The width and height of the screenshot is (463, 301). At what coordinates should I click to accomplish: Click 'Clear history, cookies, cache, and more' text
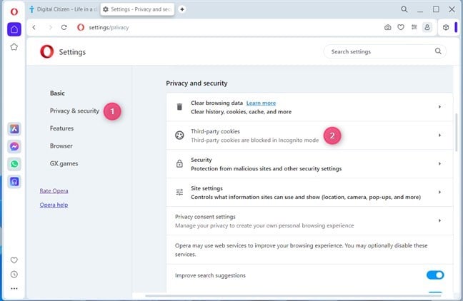(241, 112)
